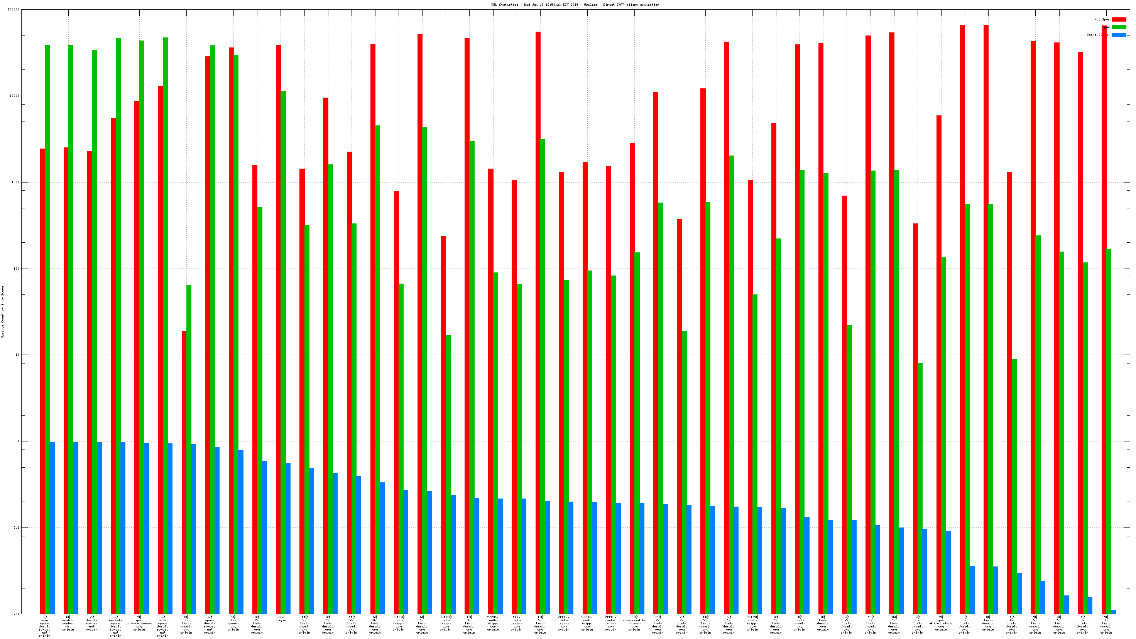Image resolution: width=1136 pixels, height=639 pixels.
Task: Click the new.spam.dnsbl.sorbs.net origin label
Action: click(44, 626)
